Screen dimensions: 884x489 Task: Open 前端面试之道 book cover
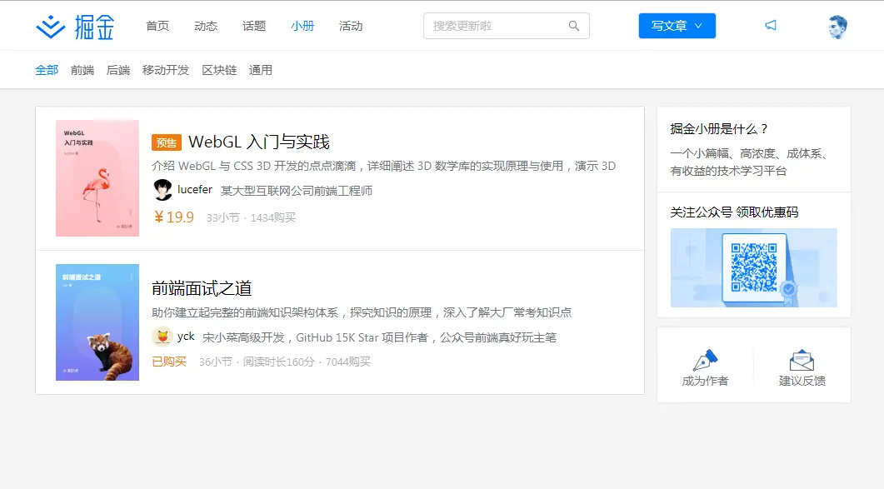[97, 322]
